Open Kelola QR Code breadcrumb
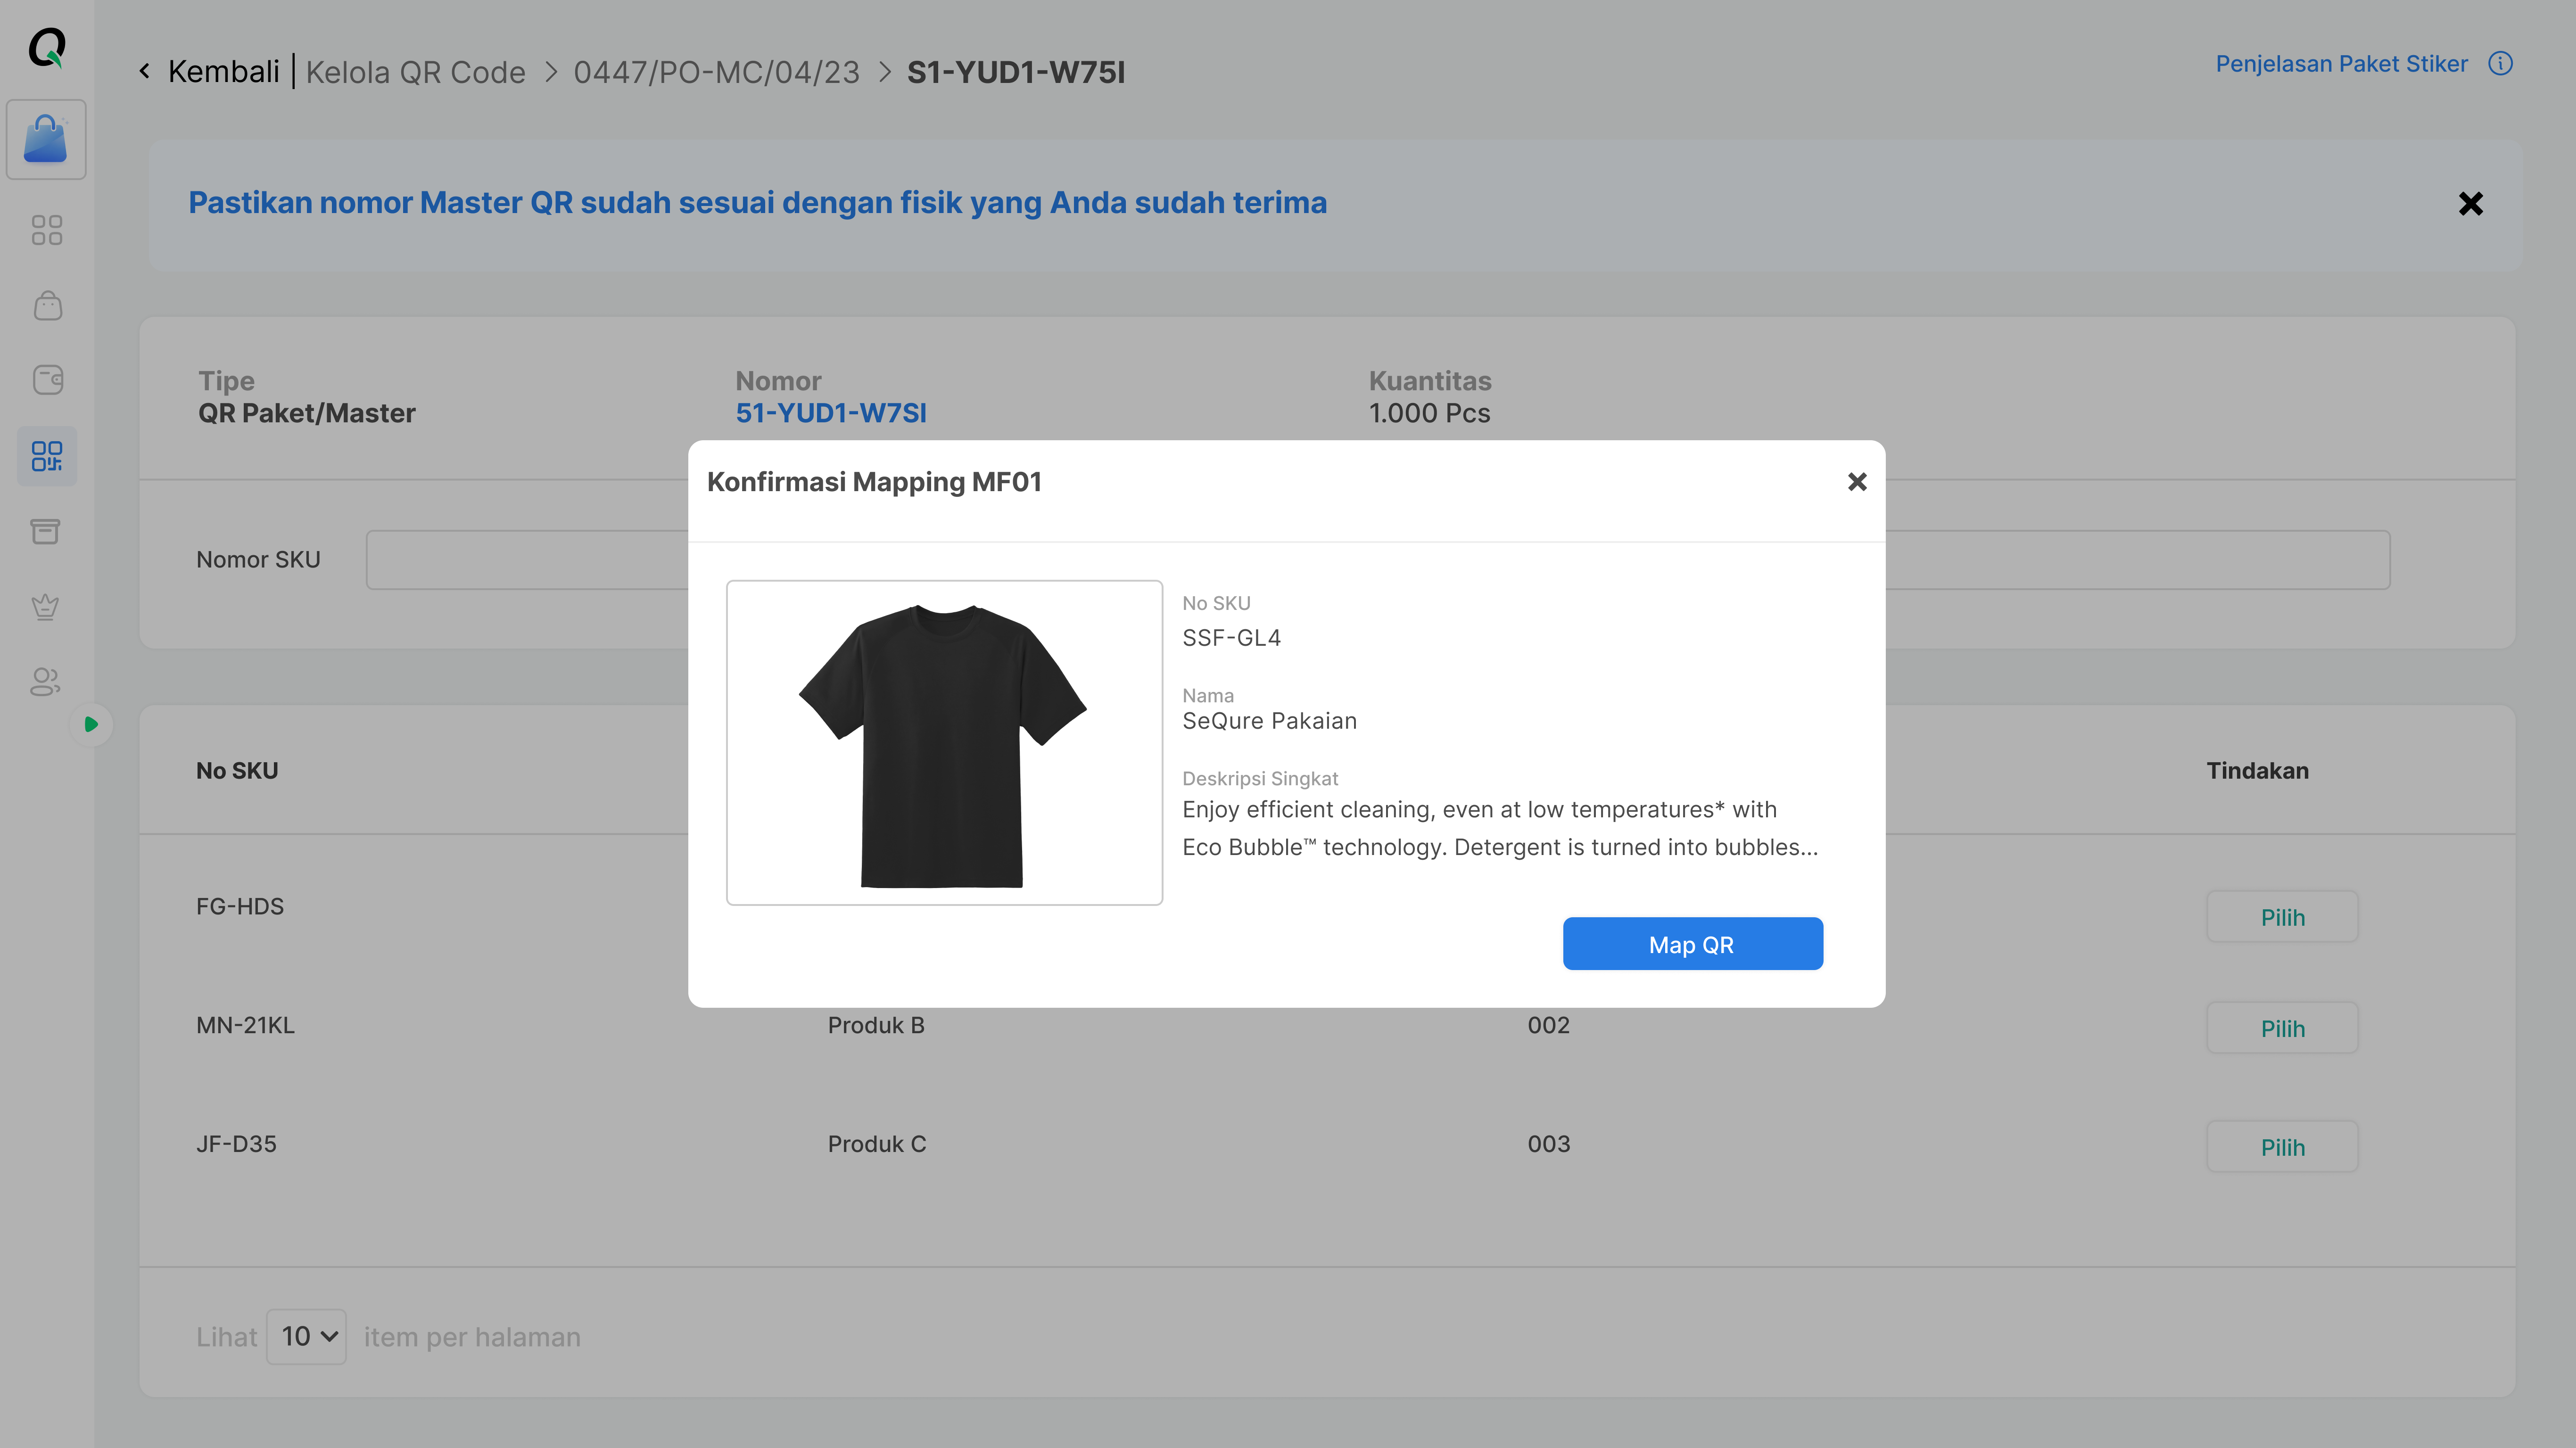 pyautogui.click(x=415, y=72)
